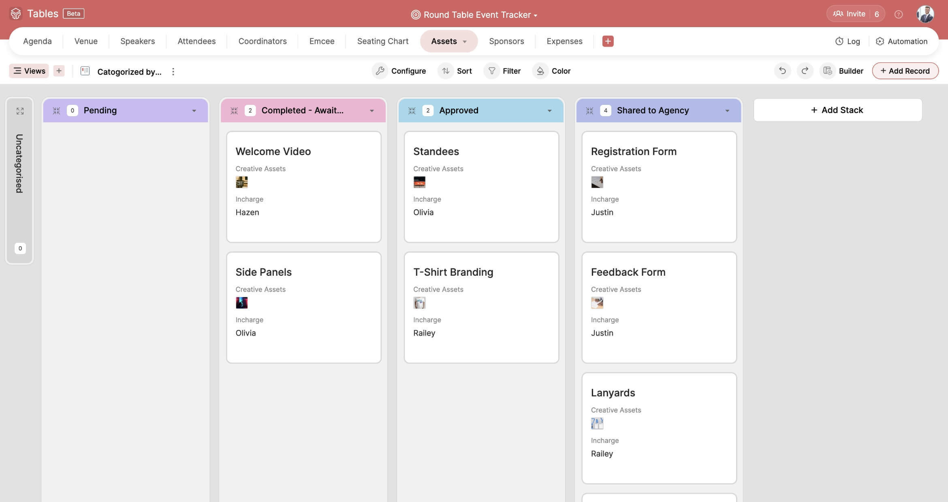948x502 pixels.
Task: Open view options three-dot menu
Action: click(x=173, y=72)
